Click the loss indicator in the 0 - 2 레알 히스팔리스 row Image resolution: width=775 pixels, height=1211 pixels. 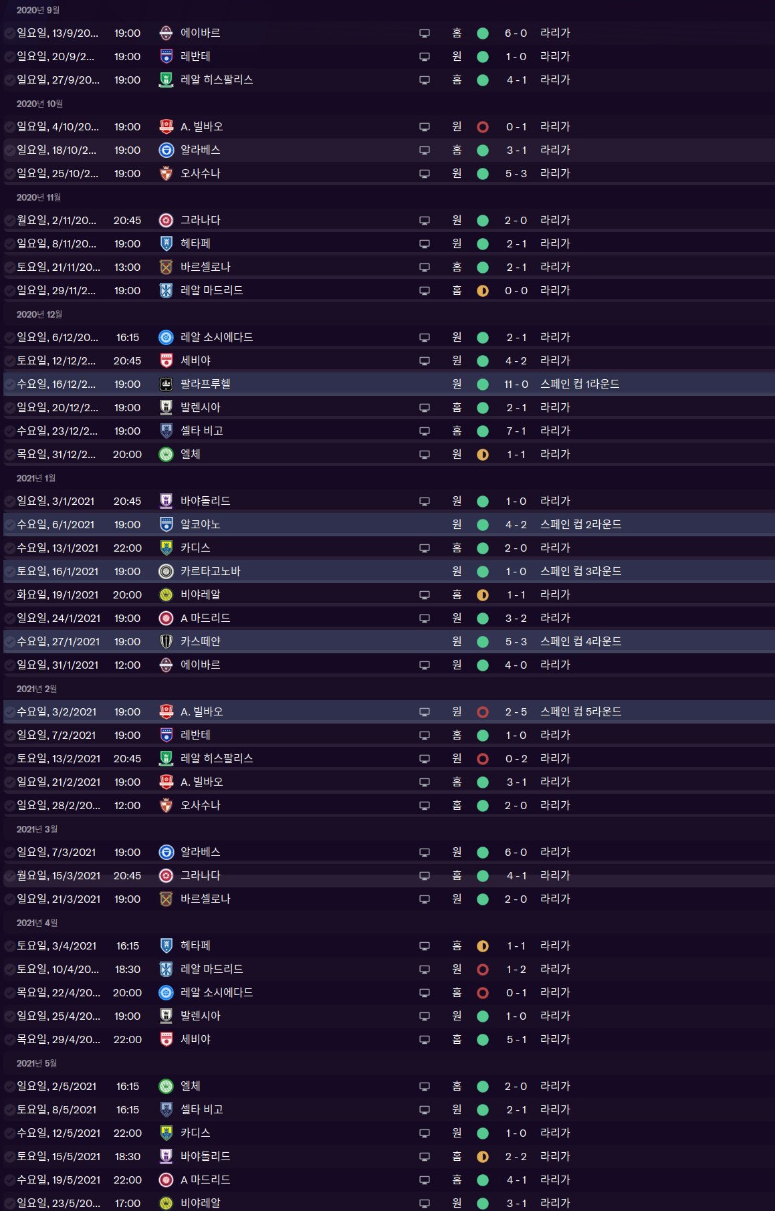[483, 758]
